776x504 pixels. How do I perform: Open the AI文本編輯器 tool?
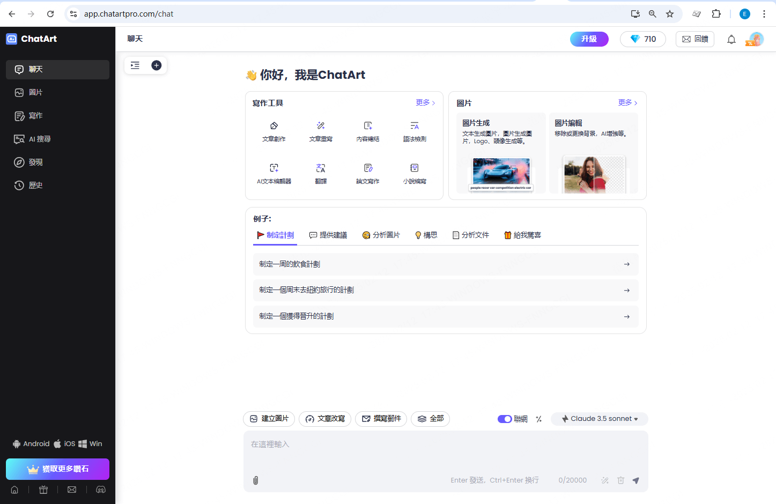[x=274, y=174]
